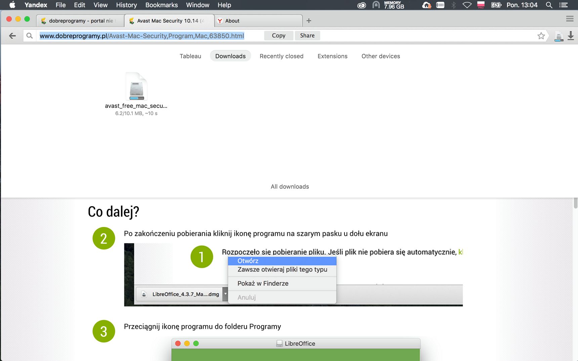Open Other devices section

click(x=381, y=56)
